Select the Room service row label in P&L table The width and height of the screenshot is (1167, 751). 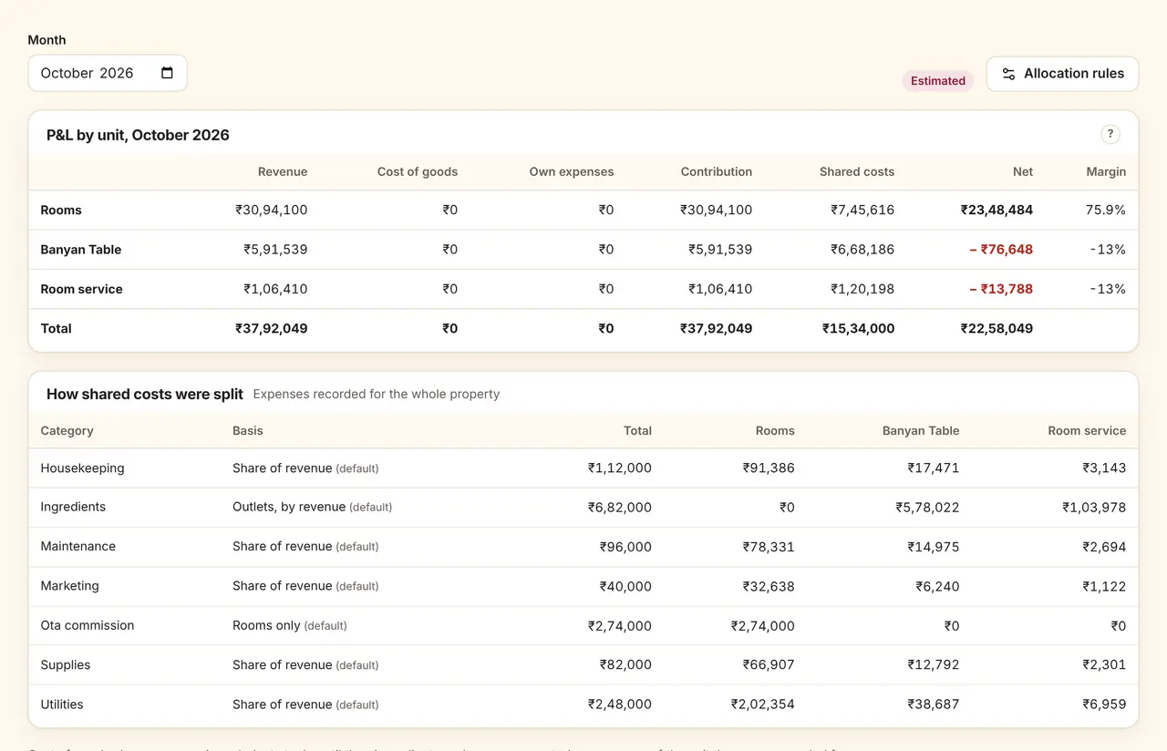82,289
